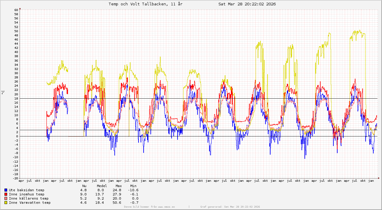Click the yellow Inne Varmvatten legend swatch
Screen dimensions: 382x210
click(x=6, y=203)
